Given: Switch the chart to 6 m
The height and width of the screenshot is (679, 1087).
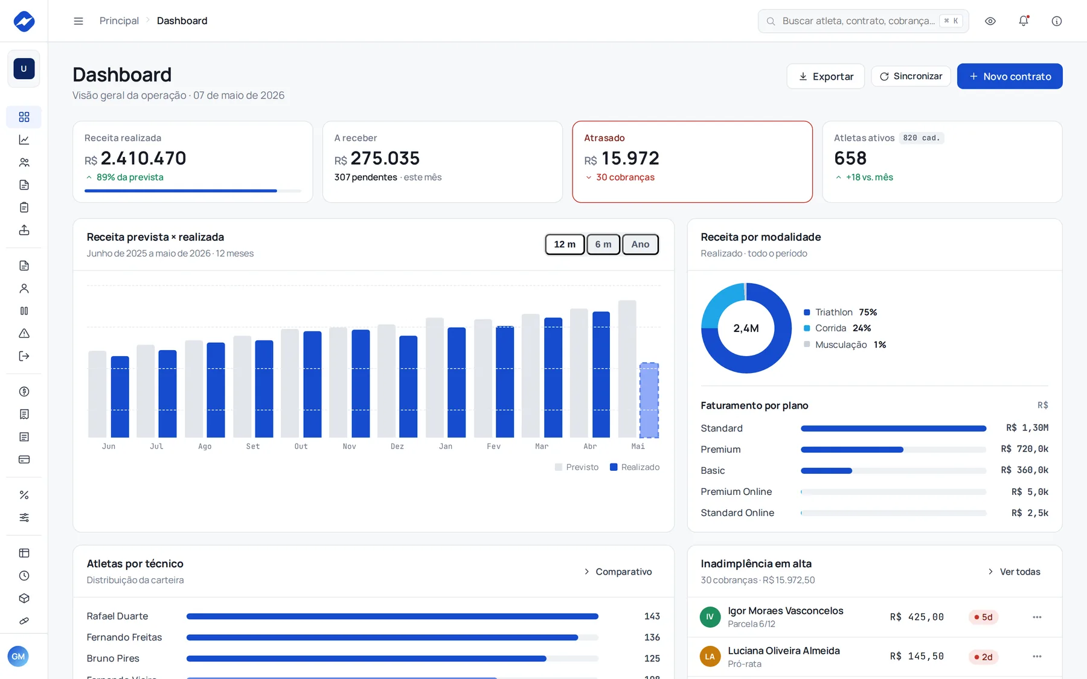Looking at the screenshot, I should [603, 244].
